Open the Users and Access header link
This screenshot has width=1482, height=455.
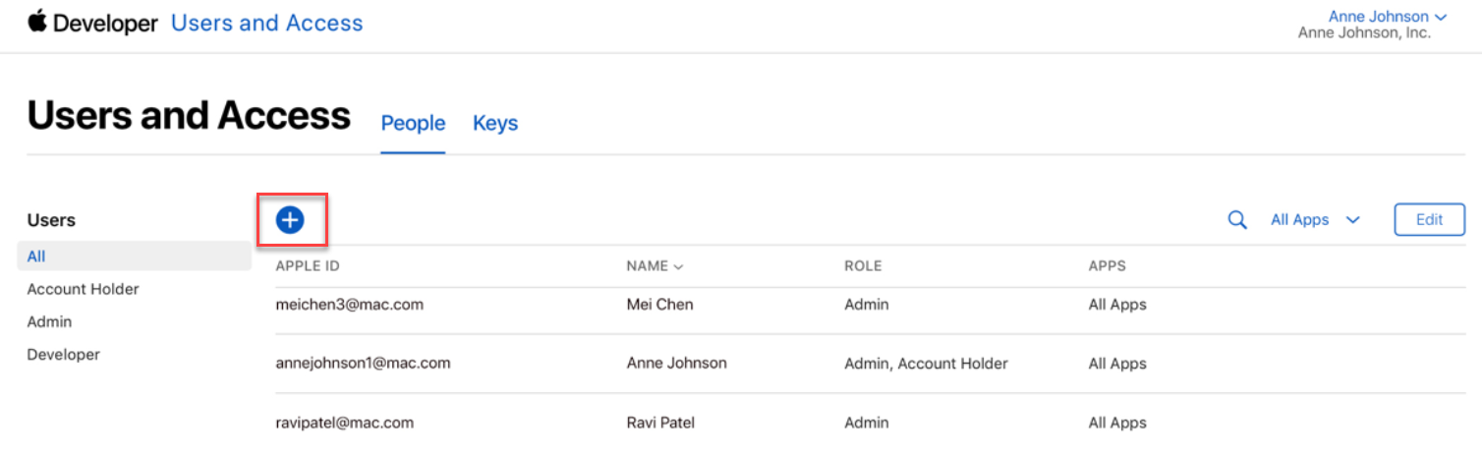[266, 24]
